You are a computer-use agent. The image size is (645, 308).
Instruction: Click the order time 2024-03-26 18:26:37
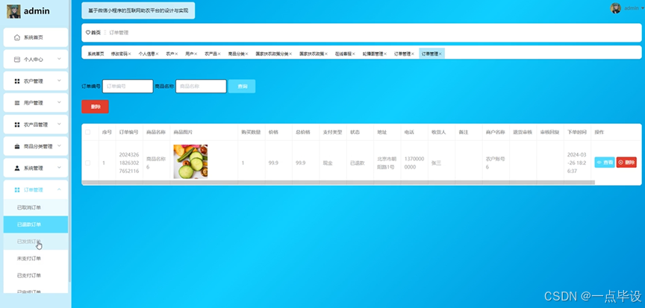[577, 163]
